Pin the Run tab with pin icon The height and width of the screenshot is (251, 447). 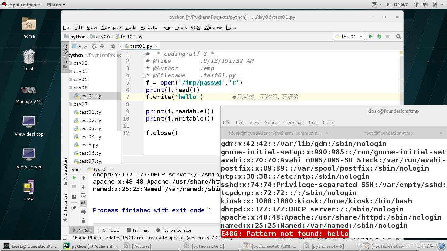74,208
